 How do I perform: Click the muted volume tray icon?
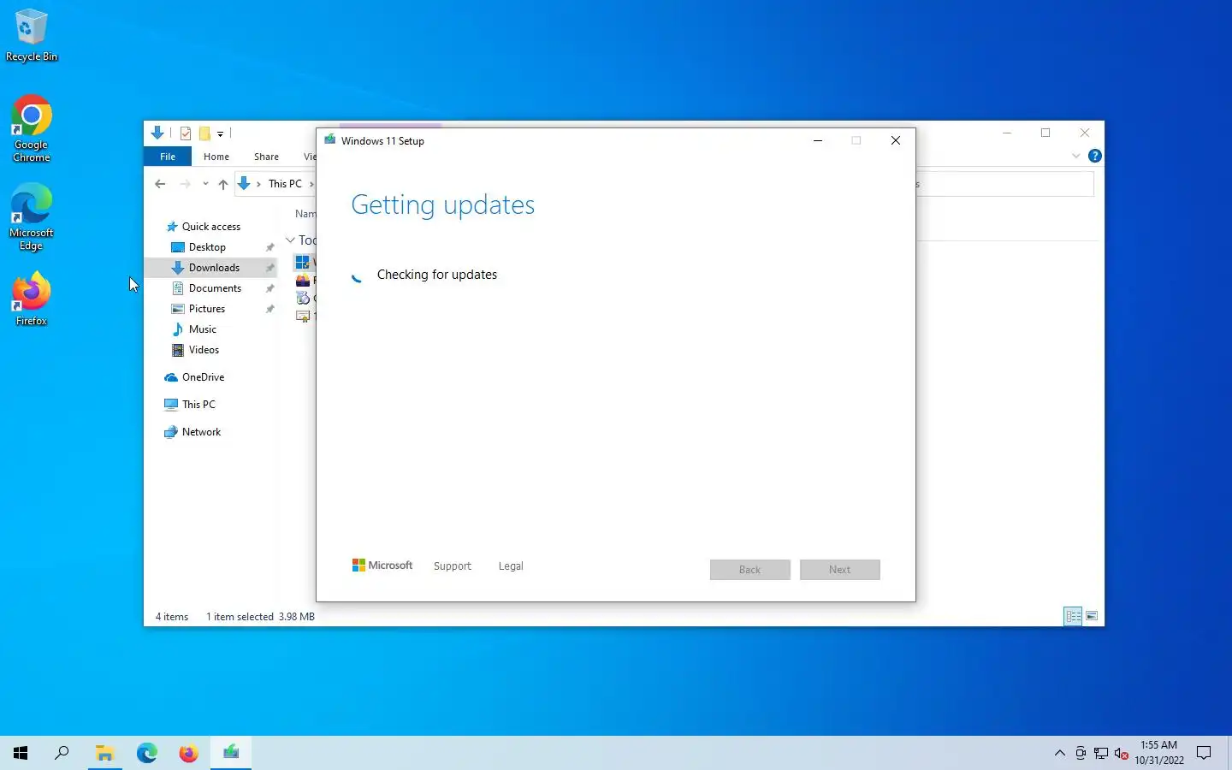click(x=1122, y=754)
